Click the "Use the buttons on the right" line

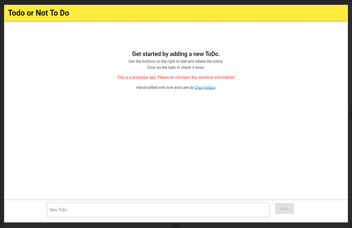176,61
